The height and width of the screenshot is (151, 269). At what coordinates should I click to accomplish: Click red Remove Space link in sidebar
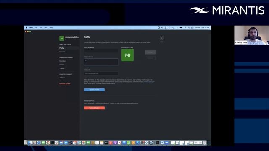click(65, 84)
